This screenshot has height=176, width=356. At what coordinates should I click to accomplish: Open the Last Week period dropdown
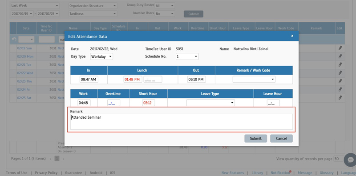[35, 5]
